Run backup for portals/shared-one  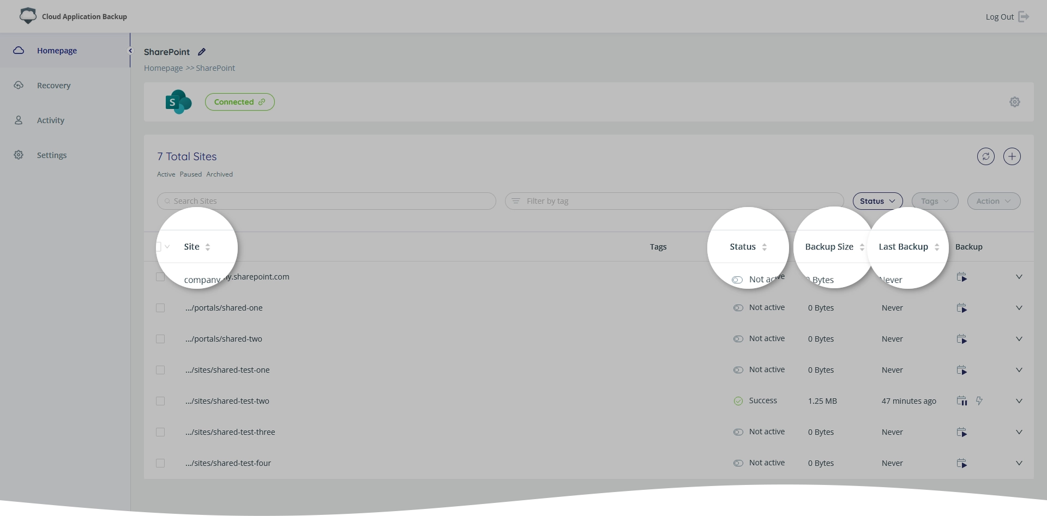[962, 308]
